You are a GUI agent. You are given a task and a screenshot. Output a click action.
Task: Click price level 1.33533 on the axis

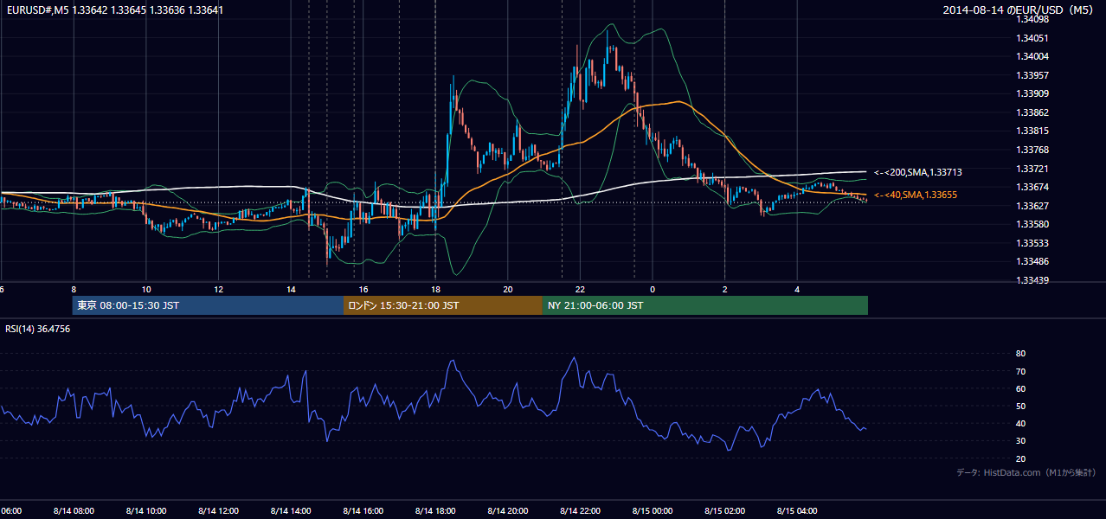point(1032,243)
